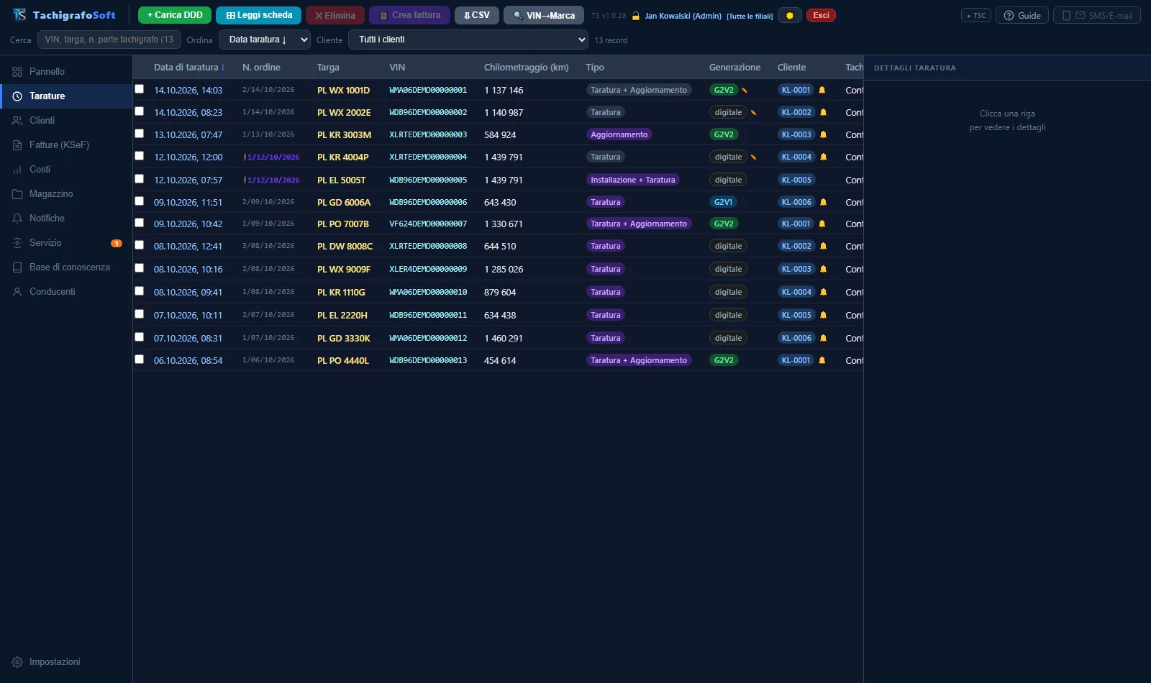The image size is (1151, 683).
Task: Click the pencil icon beside G2V2 in the PL WX 1001D row
Action: (745, 90)
